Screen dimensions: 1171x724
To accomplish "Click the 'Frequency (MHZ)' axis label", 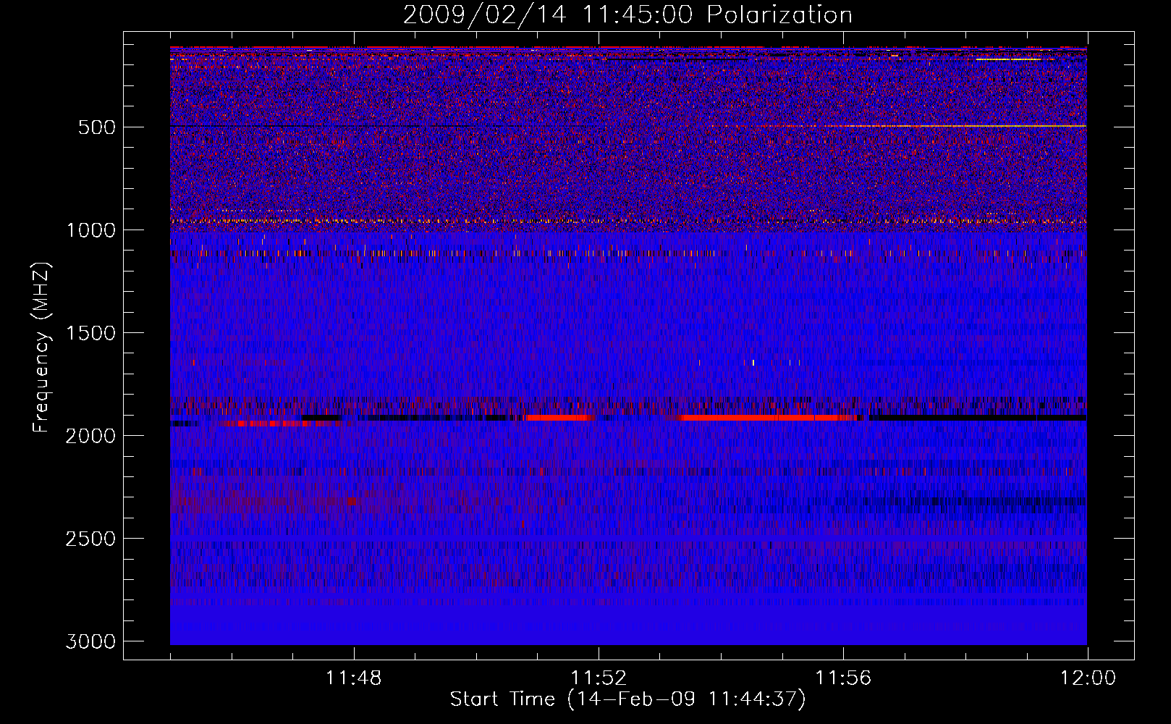I will [42, 348].
